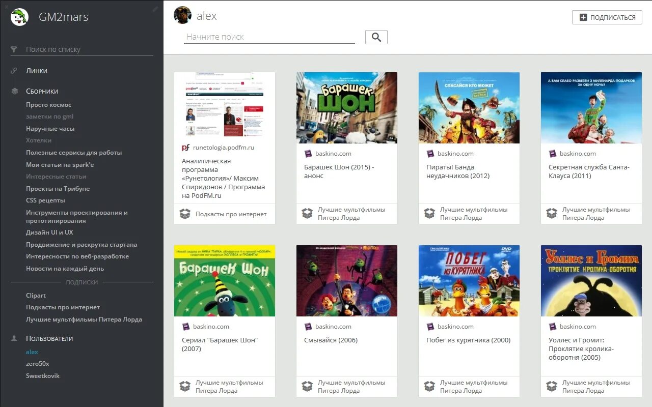
Task: Open Полезные сервисы для работы collection
Action: click(x=74, y=153)
